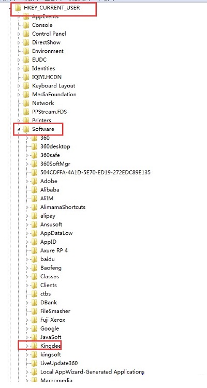Click the Software key folder icon
This screenshot has width=207, height=388.
tap(26, 129)
